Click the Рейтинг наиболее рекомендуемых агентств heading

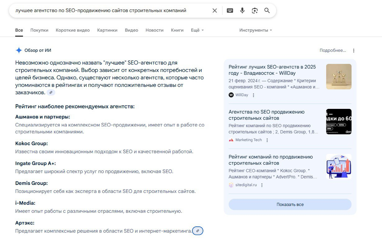click(x=75, y=106)
